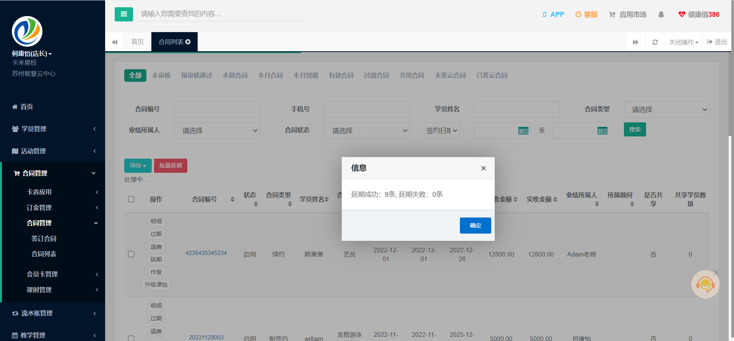The width and height of the screenshot is (734, 341).
Task: Sort by 所属顾问 column
Action: pyautogui.click(x=632, y=204)
